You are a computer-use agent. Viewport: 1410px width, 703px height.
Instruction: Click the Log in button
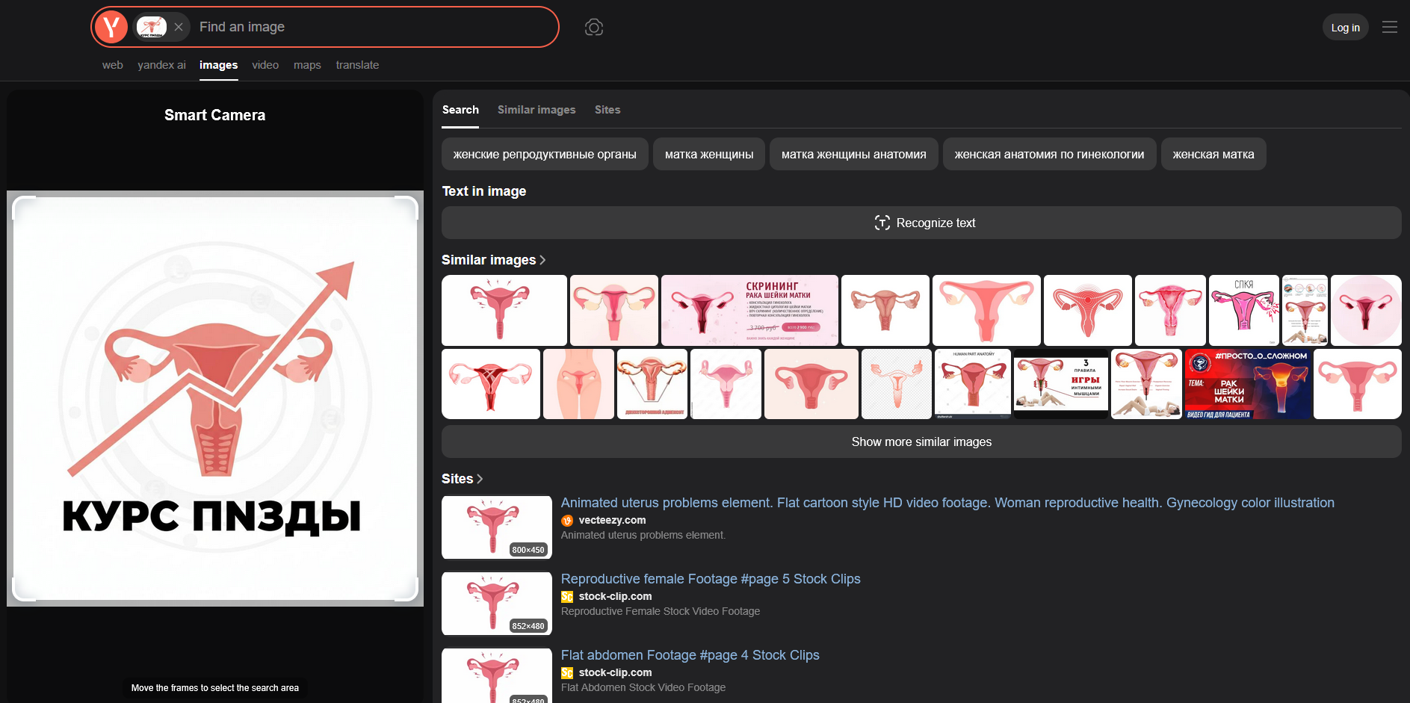[1346, 28]
